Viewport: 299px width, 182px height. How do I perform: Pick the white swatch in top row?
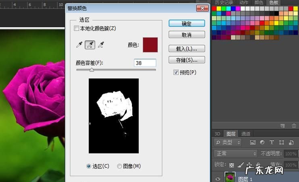(243, 8)
